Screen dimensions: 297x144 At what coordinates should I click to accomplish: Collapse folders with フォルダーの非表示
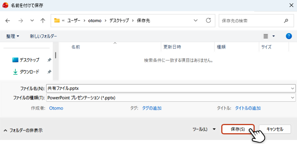click(23, 130)
